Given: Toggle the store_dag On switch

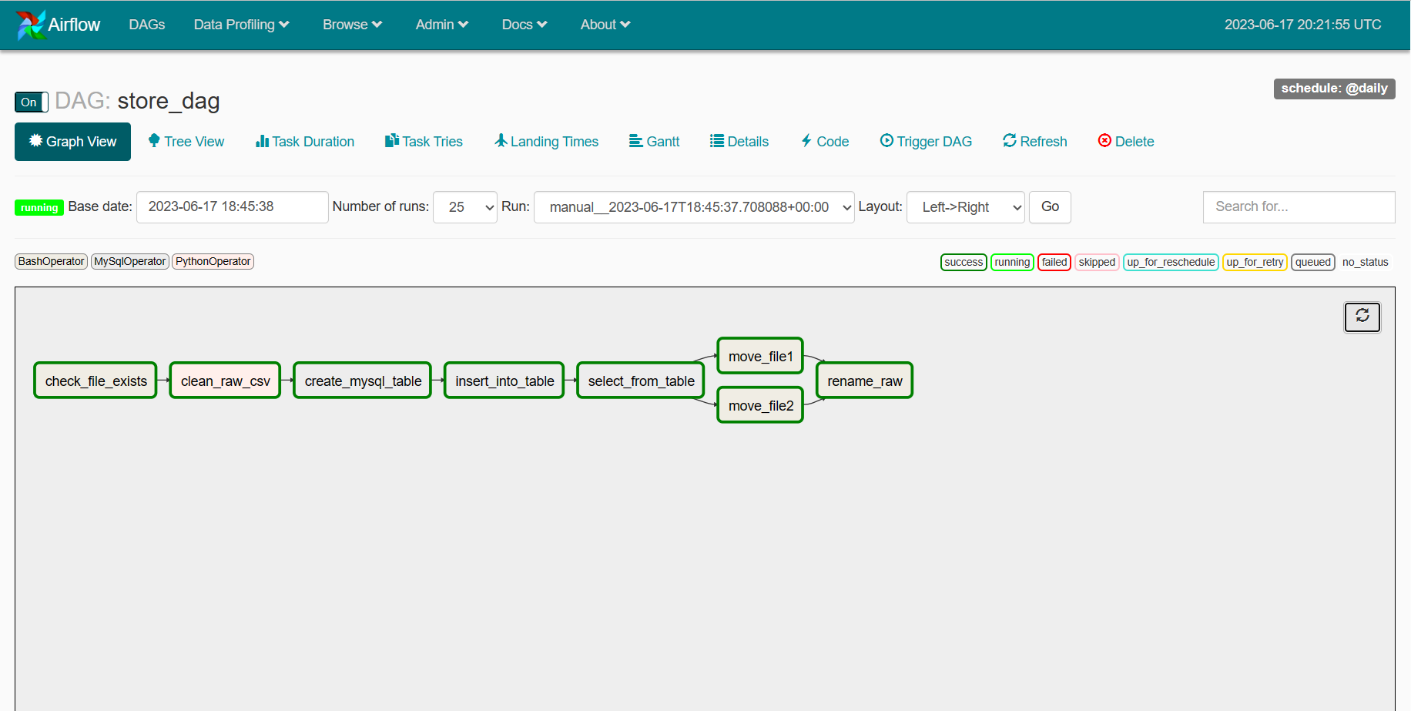Looking at the screenshot, I should (x=32, y=102).
